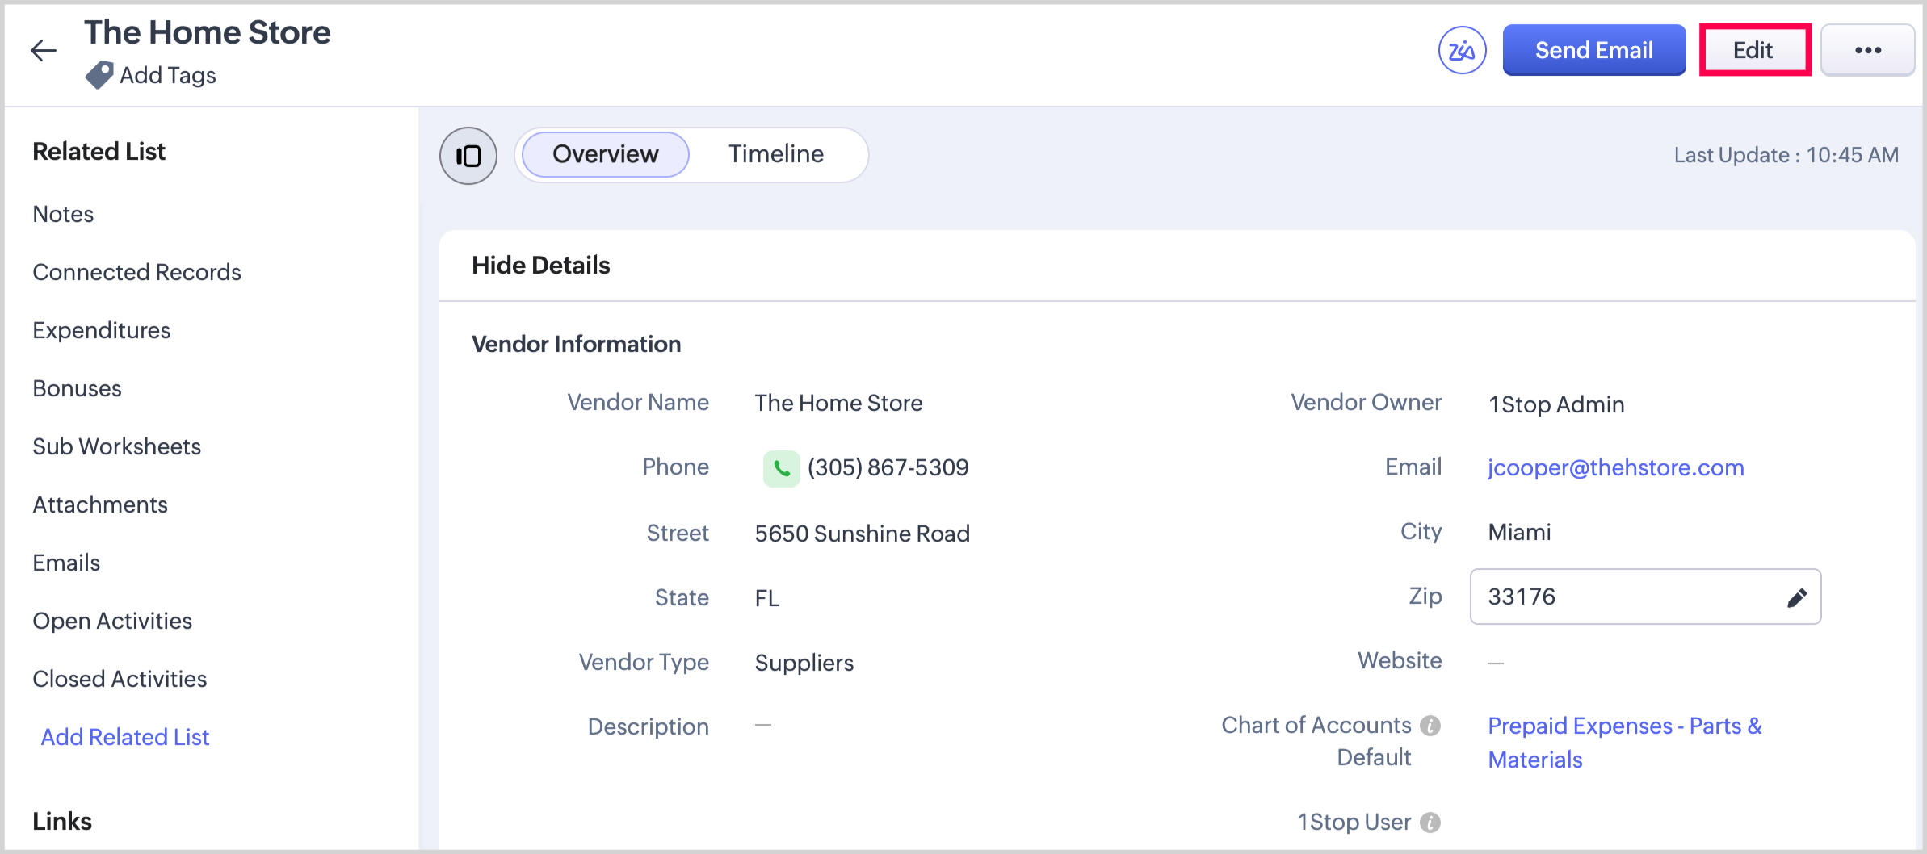The width and height of the screenshot is (1927, 854).
Task: Click info icon beside Chart of Accounts
Action: [1430, 726]
